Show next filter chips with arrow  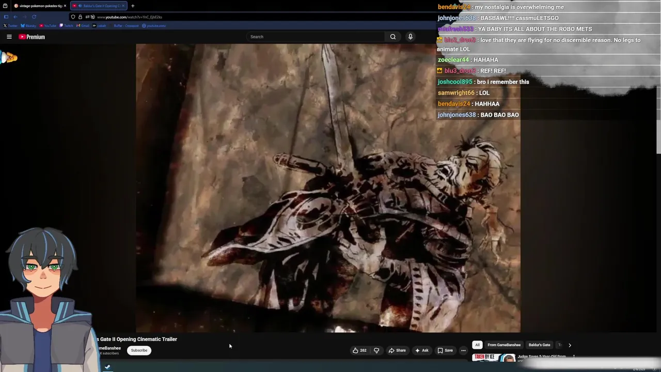point(570,345)
